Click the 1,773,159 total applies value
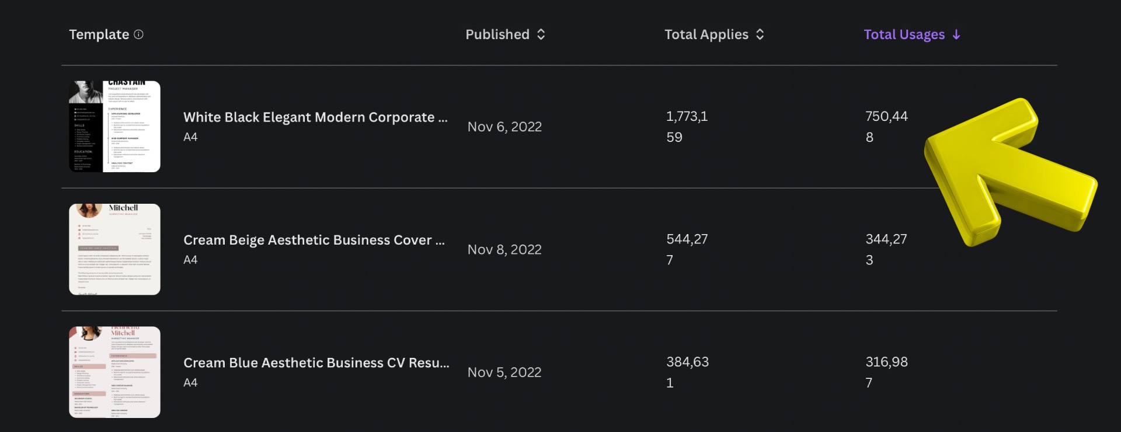The image size is (1121, 432). [x=687, y=127]
